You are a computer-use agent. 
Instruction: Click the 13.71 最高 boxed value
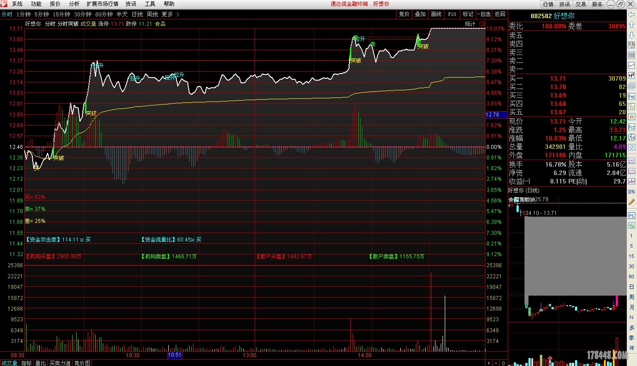[618, 130]
